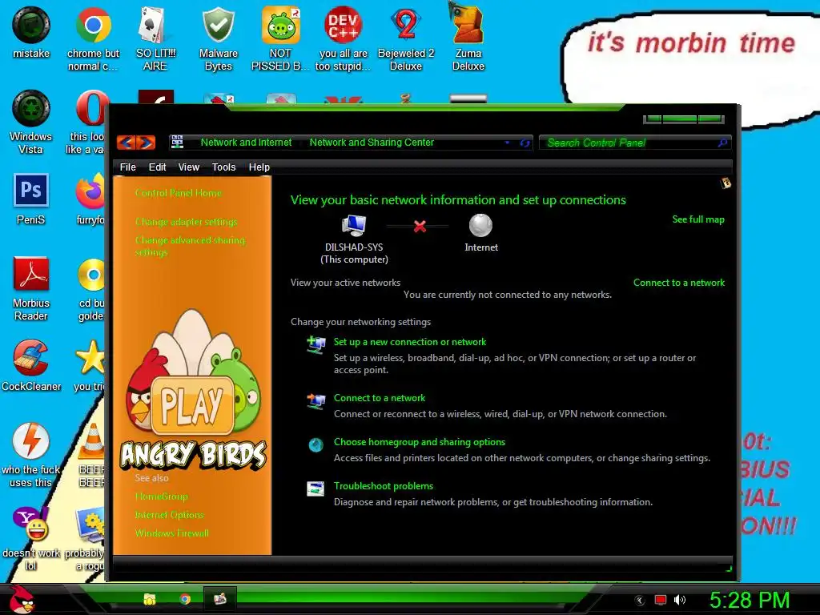Open Yahoo Messenger 'doesn't work lol' icon
The height and width of the screenshot is (615, 820).
31,539
